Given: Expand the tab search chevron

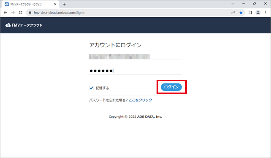Looking at the screenshot, I should [232, 4].
